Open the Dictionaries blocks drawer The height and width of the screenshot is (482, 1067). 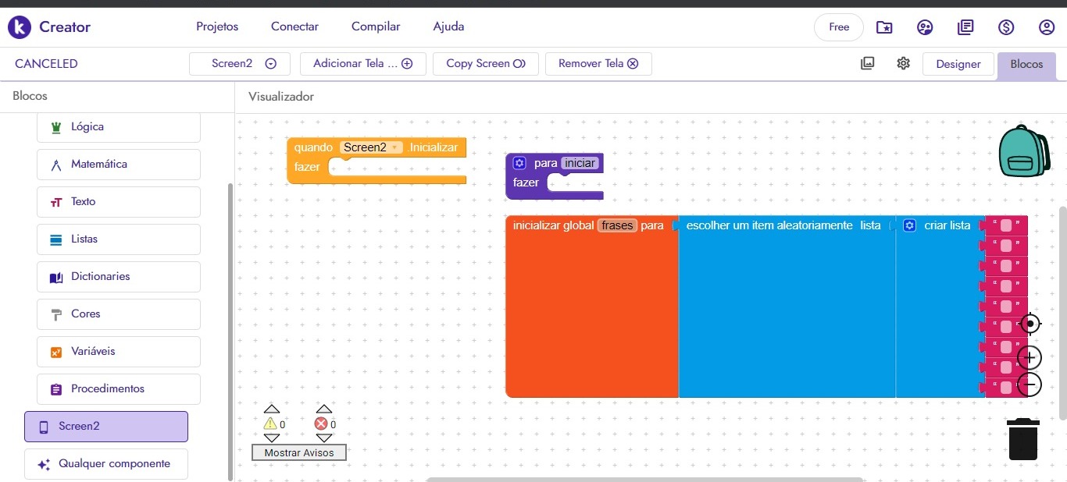coord(119,277)
